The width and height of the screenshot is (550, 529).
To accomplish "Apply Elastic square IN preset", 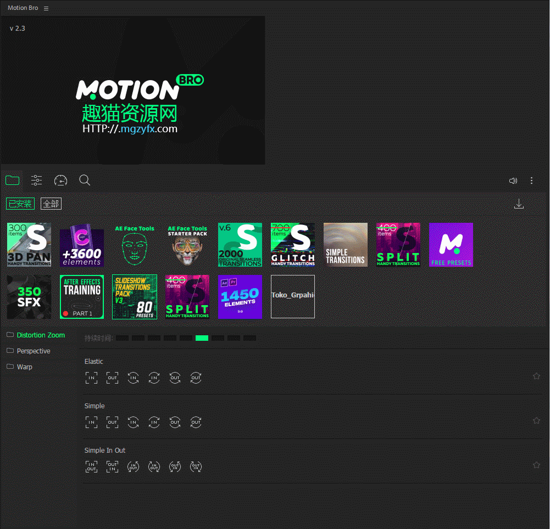I will 92,378.
